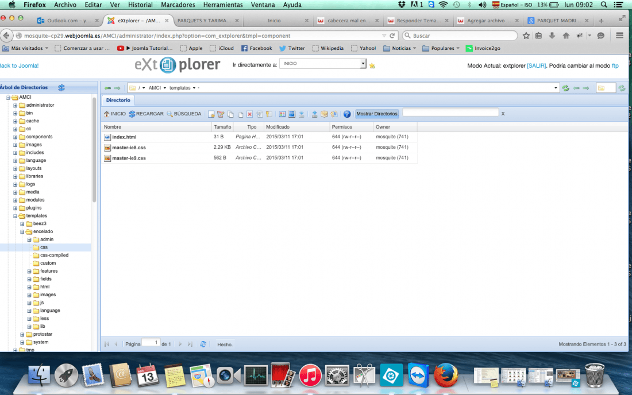Click the archive box toolbar icon
Viewport: 632px width, 395px height.
point(324,114)
